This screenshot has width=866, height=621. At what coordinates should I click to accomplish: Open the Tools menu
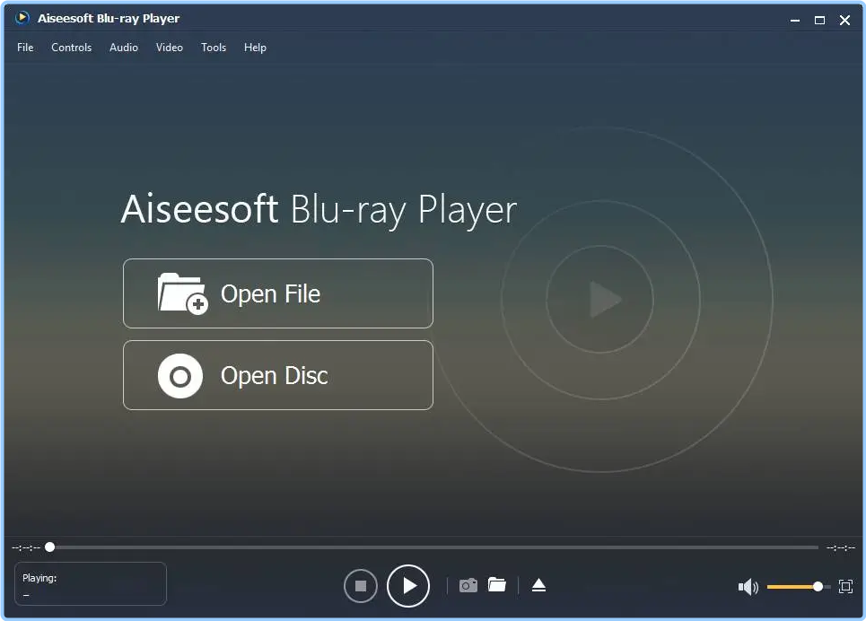pyautogui.click(x=214, y=48)
